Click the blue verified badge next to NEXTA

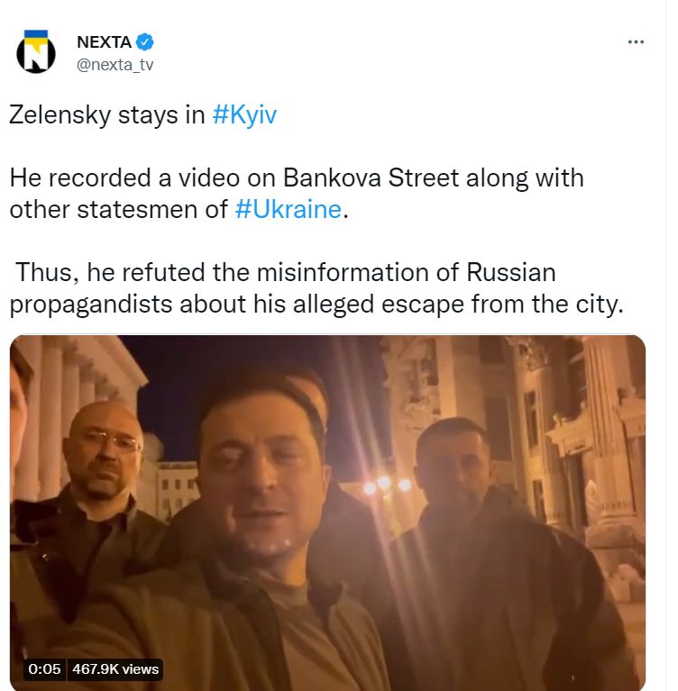(x=144, y=41)
